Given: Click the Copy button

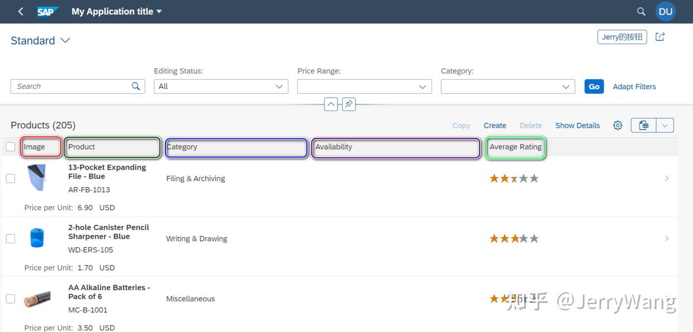Looking at the screenshot, I should [x=461, y=126].
